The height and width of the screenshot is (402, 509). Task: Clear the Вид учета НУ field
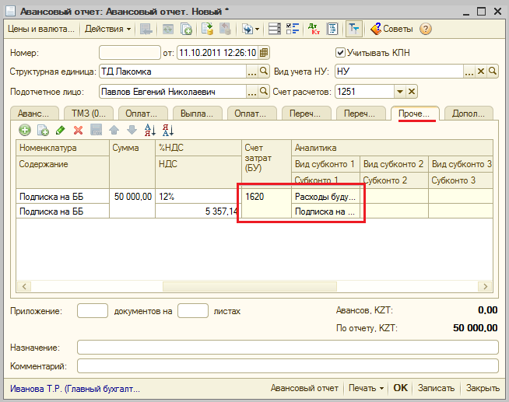[x=480, y=72]
